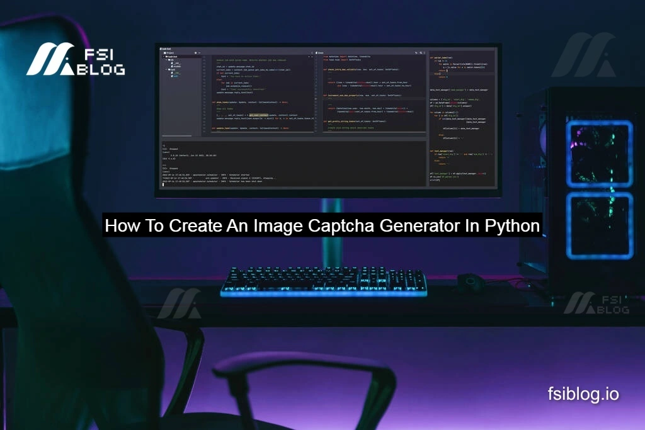Click the minus icon in the Project panel header
645x430 pixels.
click(x=199, y=53)
